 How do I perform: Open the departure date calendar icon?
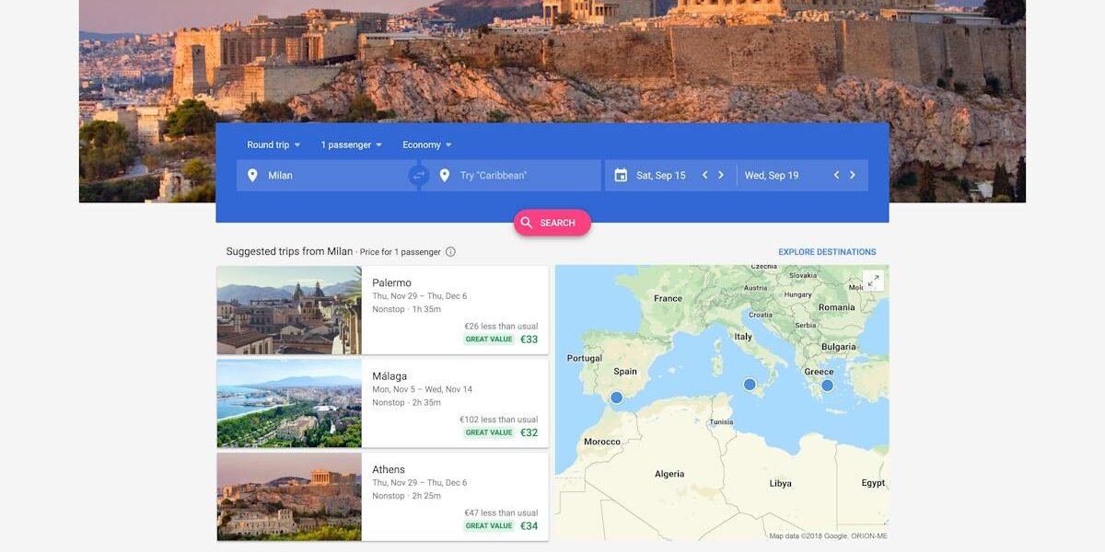(621, 175)
